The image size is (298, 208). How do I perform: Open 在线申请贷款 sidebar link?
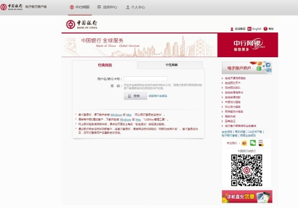(233, 97)
